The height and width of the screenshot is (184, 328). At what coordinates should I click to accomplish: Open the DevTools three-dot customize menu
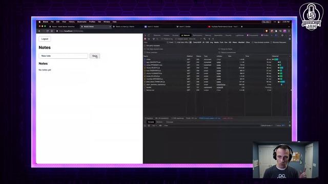tap(286, 35)
